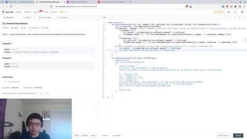The height and width of the screenshot is (139, 247).
Task: Submit the solution
Action: pyautogui.click(x=238, y=136)
